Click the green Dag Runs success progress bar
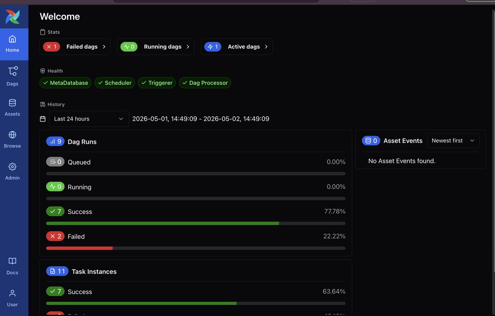 pyautogui.click(x=163, y=224)
